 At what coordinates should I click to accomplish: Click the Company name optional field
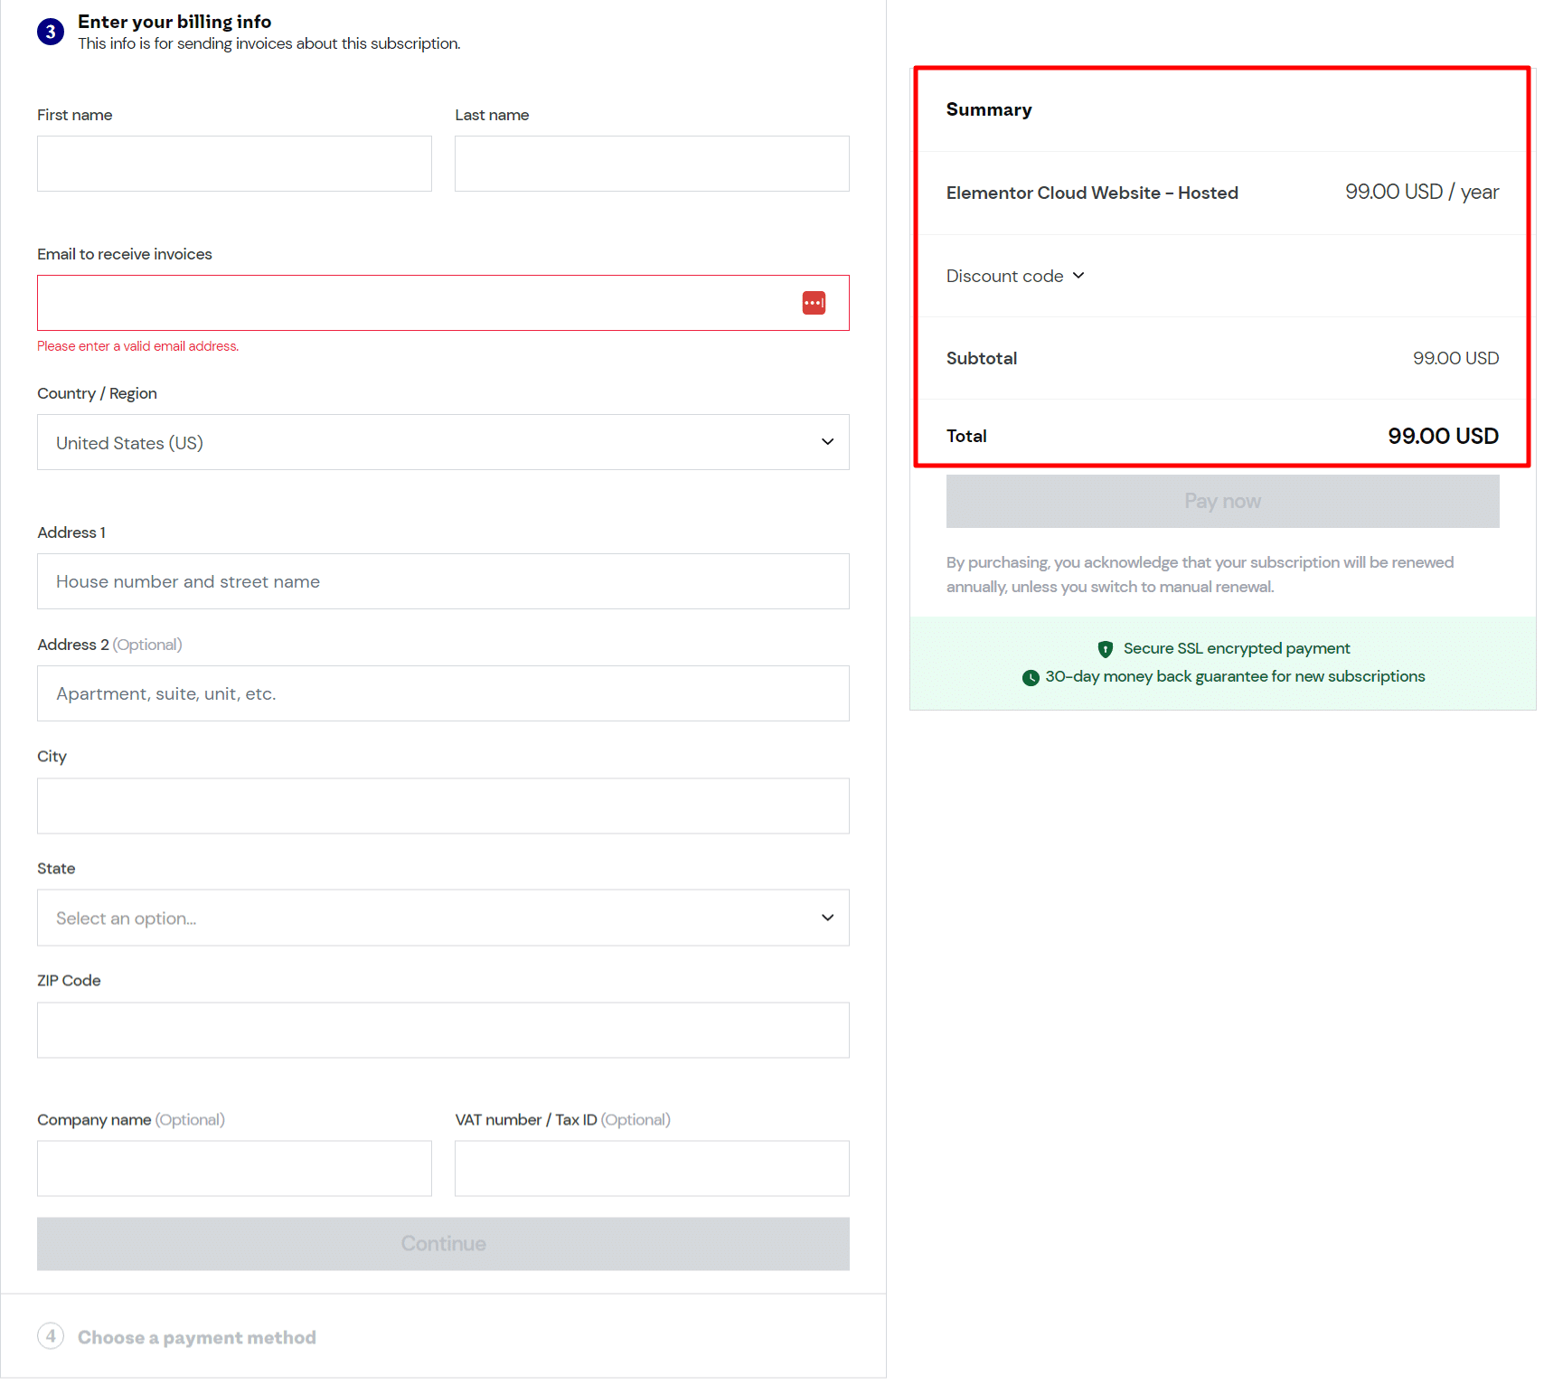(x=234, y=1168)
